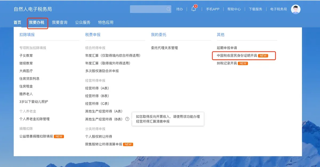Screen dimensions: 320x167
Task: Open the 公众服务 menu
Action: (x=83, y=22)
